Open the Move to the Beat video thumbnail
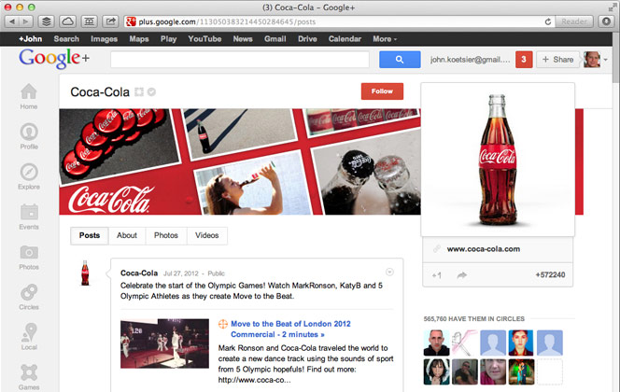 (164, 343)
